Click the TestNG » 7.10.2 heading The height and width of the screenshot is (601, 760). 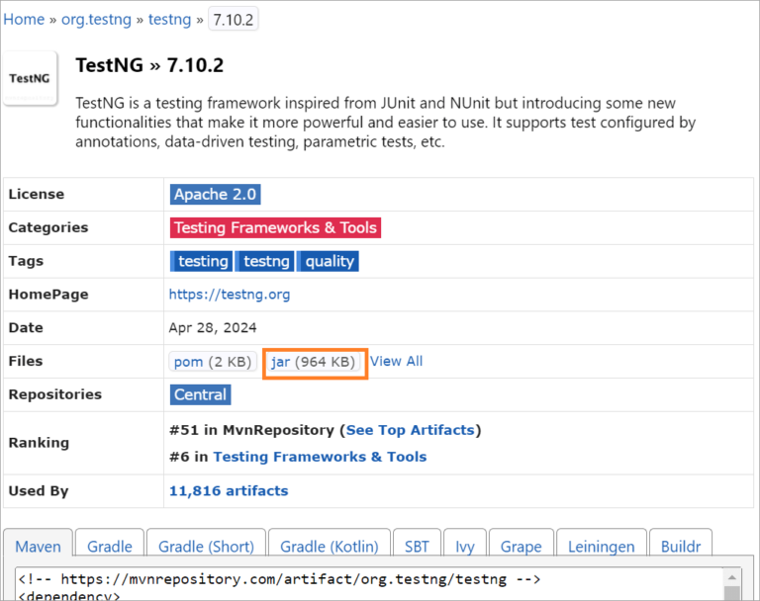pyautogui.click(x=149, y=65)
